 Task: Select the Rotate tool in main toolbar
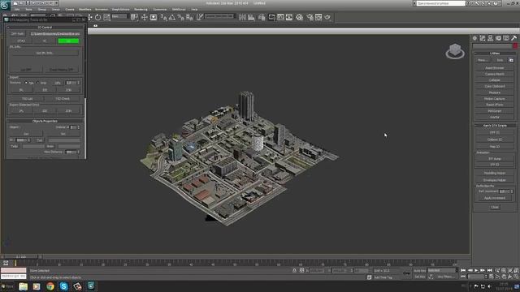(x=97, y=18)
